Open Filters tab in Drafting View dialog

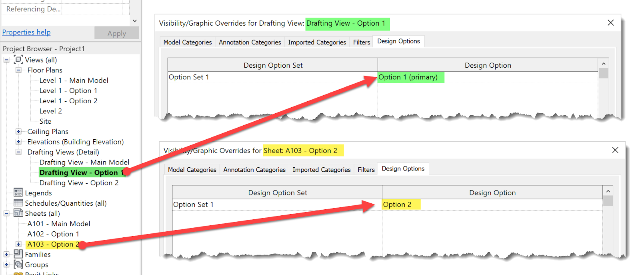pyautogui.click(x=362, y=42)
